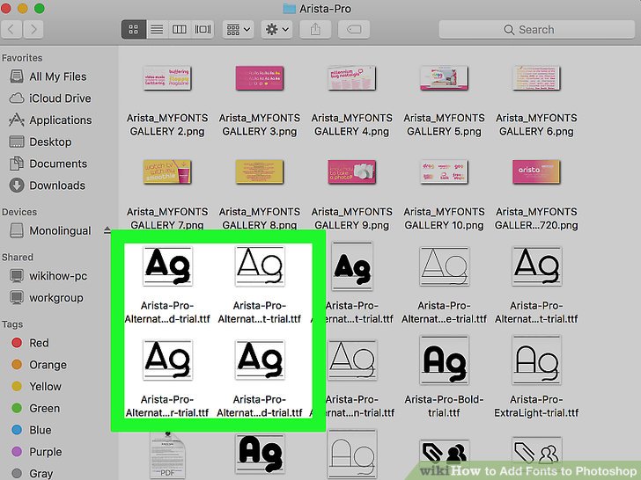The image size is (641, 480).
Task: Open iCloud Drive in sidebar
Action: [50, 98]
